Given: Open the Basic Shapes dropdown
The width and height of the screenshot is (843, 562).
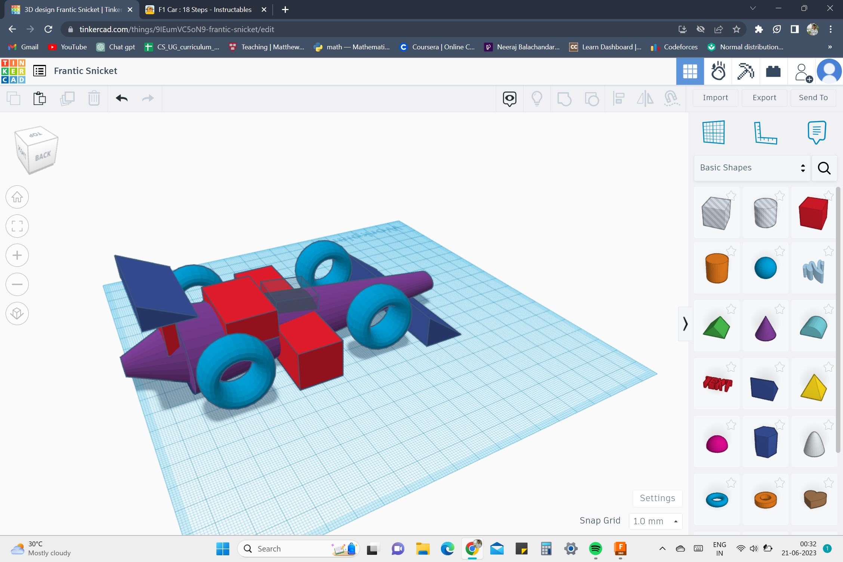Looking at the screenshot, I should coord(751,167).
